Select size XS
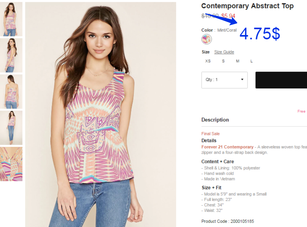307x227 pixels. click(x=208, y=61)
